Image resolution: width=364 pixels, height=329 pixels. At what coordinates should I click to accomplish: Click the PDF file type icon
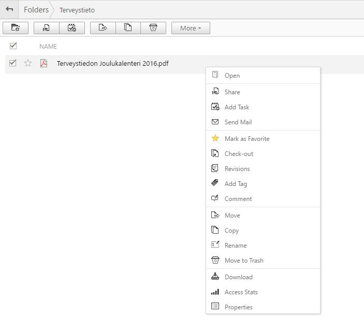point(44,64)
